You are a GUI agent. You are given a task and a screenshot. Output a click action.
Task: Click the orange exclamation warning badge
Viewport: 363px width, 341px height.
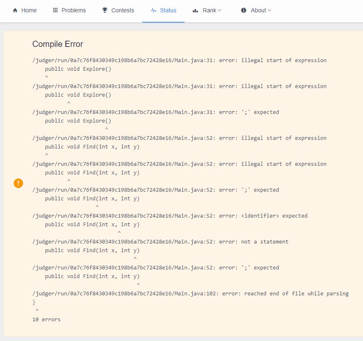point(18,183)
